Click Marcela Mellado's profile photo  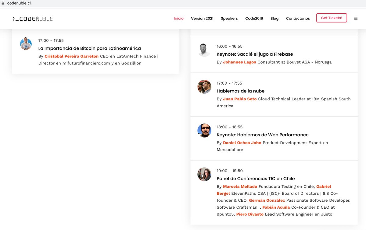tap(204, 174)
